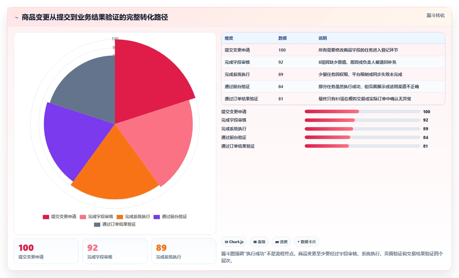Click the progress value 100 label
This screenshot has height=278, width=459.
pos(427,112)
